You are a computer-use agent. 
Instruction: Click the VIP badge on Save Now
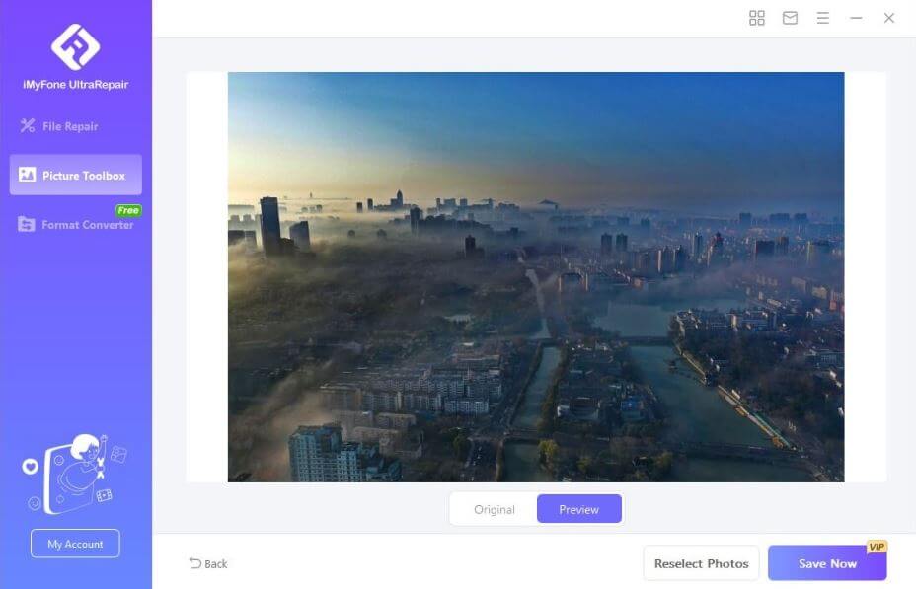(x=877, y=547)
